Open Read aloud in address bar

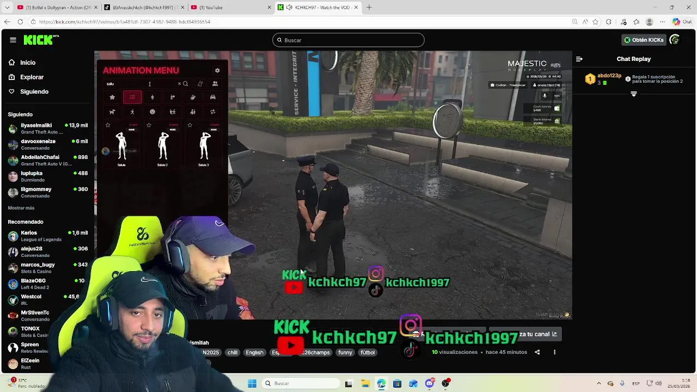tap(585, 22)
